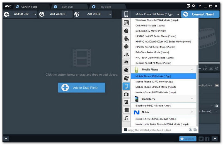Select HP iPAQ hw6500 Series Movie (*.wmv)
The height and width of the screenshot is (145, 223).
(x=164, y=36)
